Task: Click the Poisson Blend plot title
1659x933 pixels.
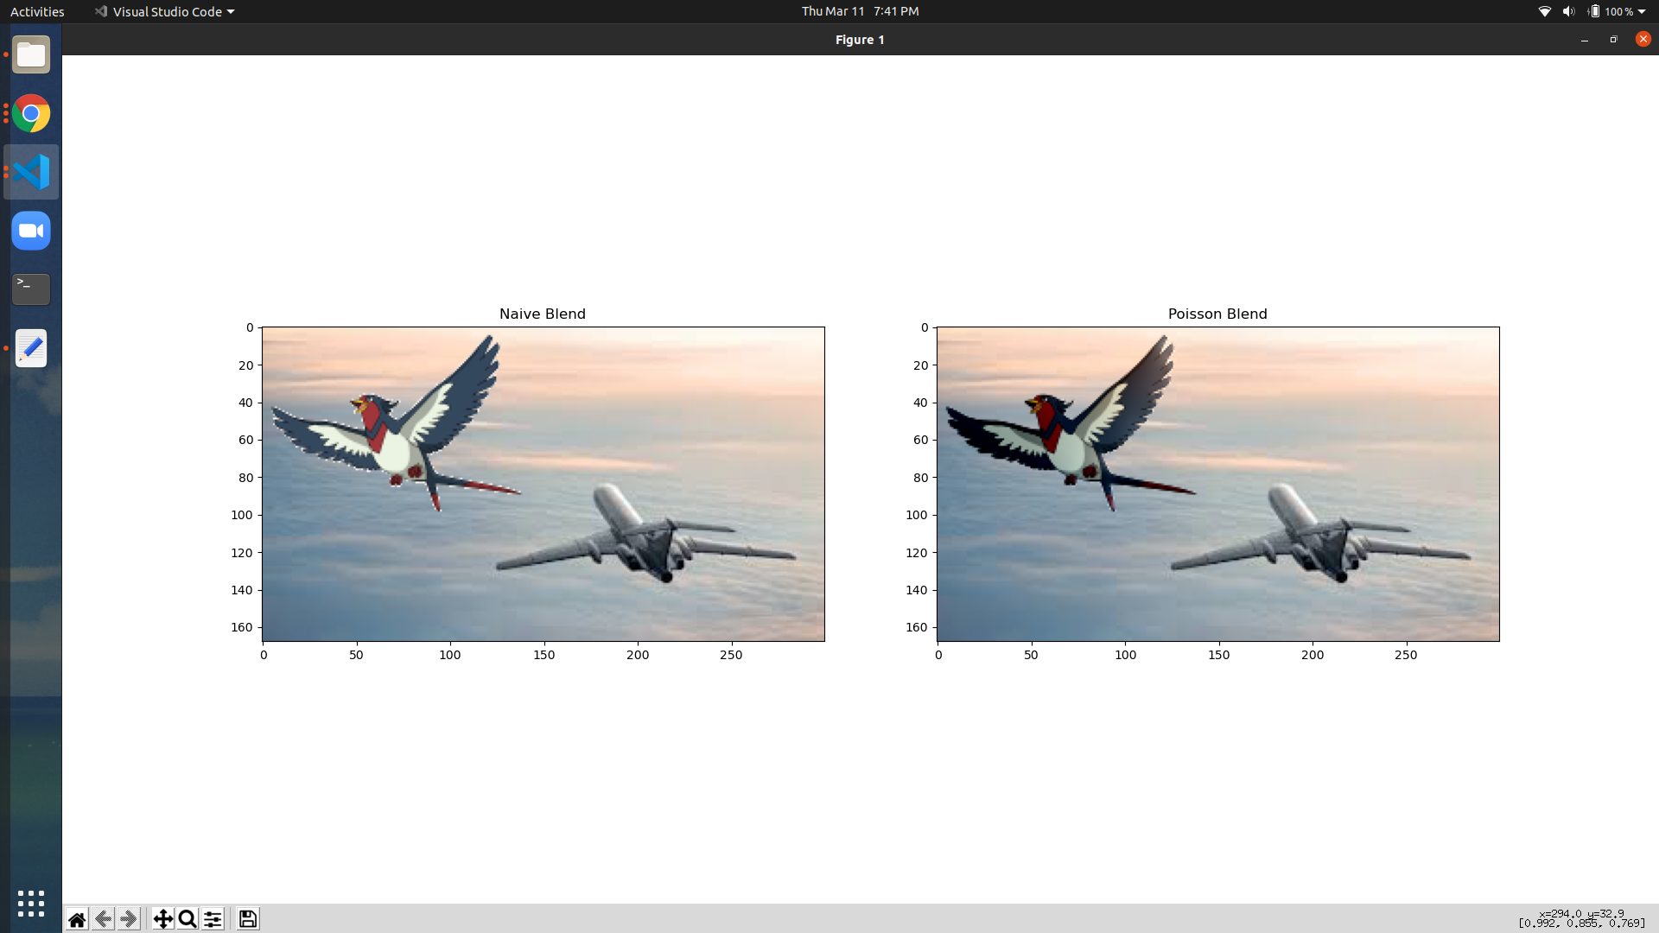Action: point(1217,314)
